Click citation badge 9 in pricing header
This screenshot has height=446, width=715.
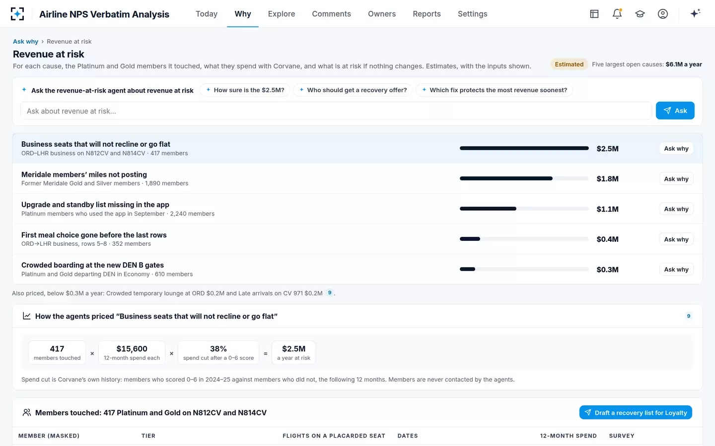(688, 316)
